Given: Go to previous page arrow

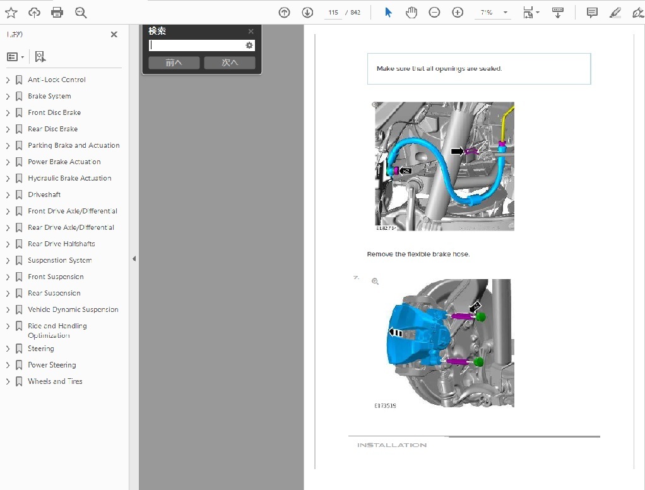Looking at the screenshot, I should (x=284, y=13).
